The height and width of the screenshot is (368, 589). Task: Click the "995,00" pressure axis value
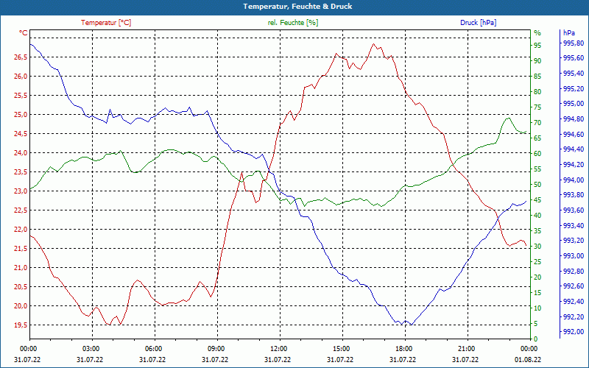tap(574, 104)
